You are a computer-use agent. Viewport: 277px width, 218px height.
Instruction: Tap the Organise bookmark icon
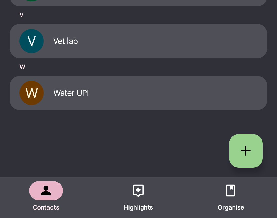pyautogui.click(x=231, y=191)
